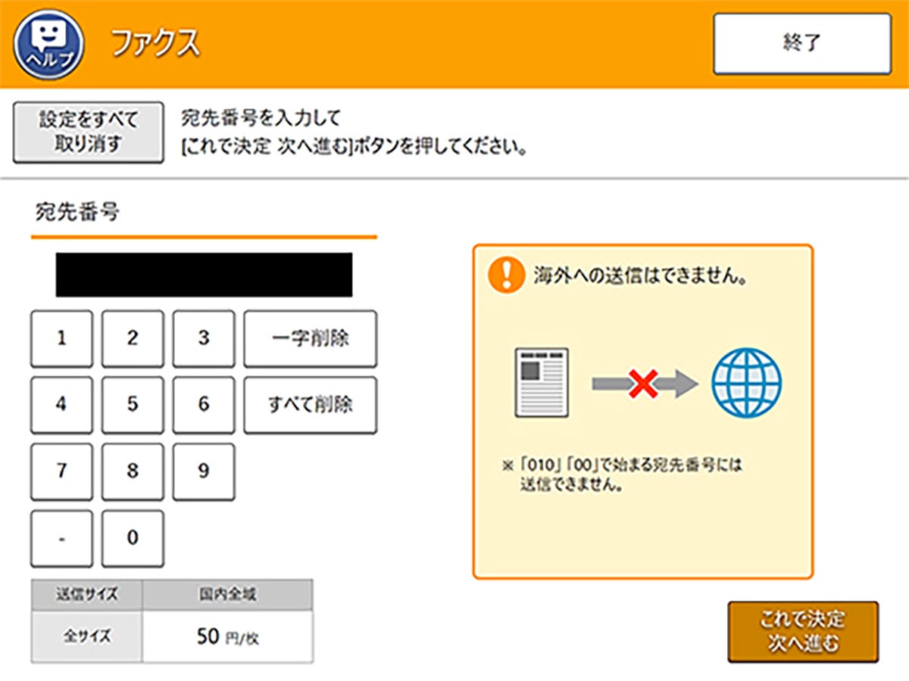Click the 送信サイズ table header
This screenshot has width=909, height=681.
pos(86,595)
